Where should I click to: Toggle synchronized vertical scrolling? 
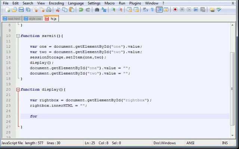click(x=129, y=10)
